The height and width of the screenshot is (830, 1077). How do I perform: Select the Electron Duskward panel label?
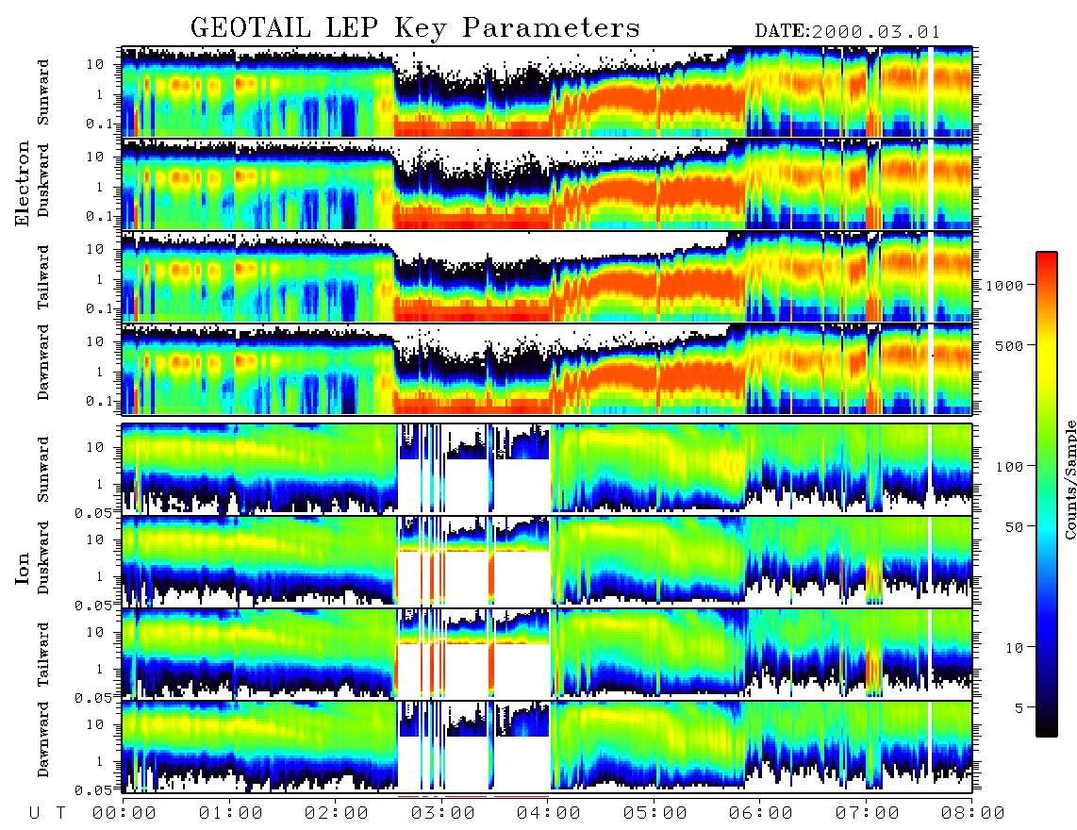[x=43, y=180]
